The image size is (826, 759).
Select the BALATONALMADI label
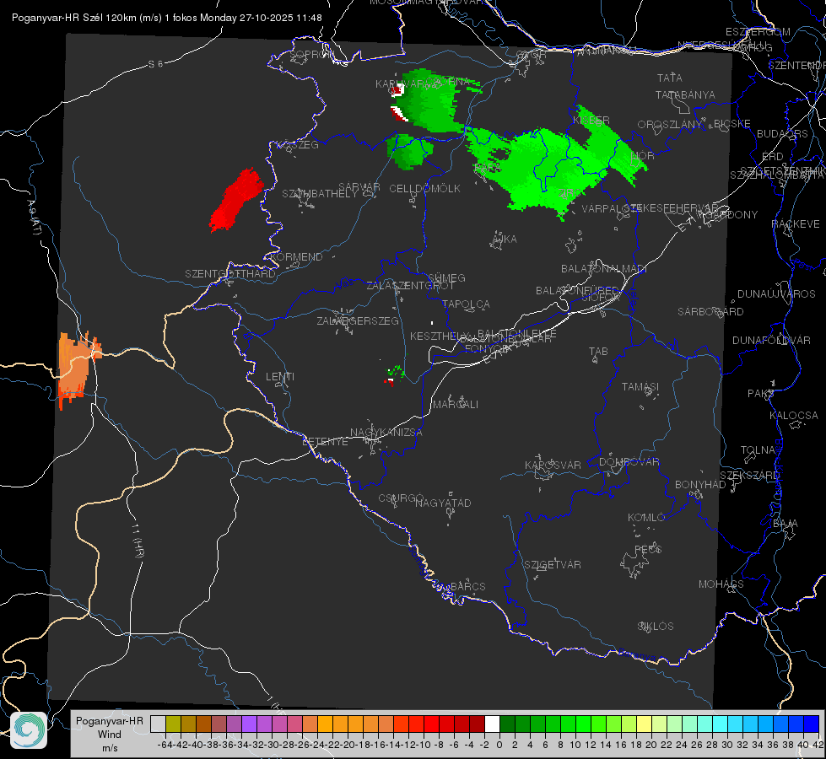pos(604,269)
